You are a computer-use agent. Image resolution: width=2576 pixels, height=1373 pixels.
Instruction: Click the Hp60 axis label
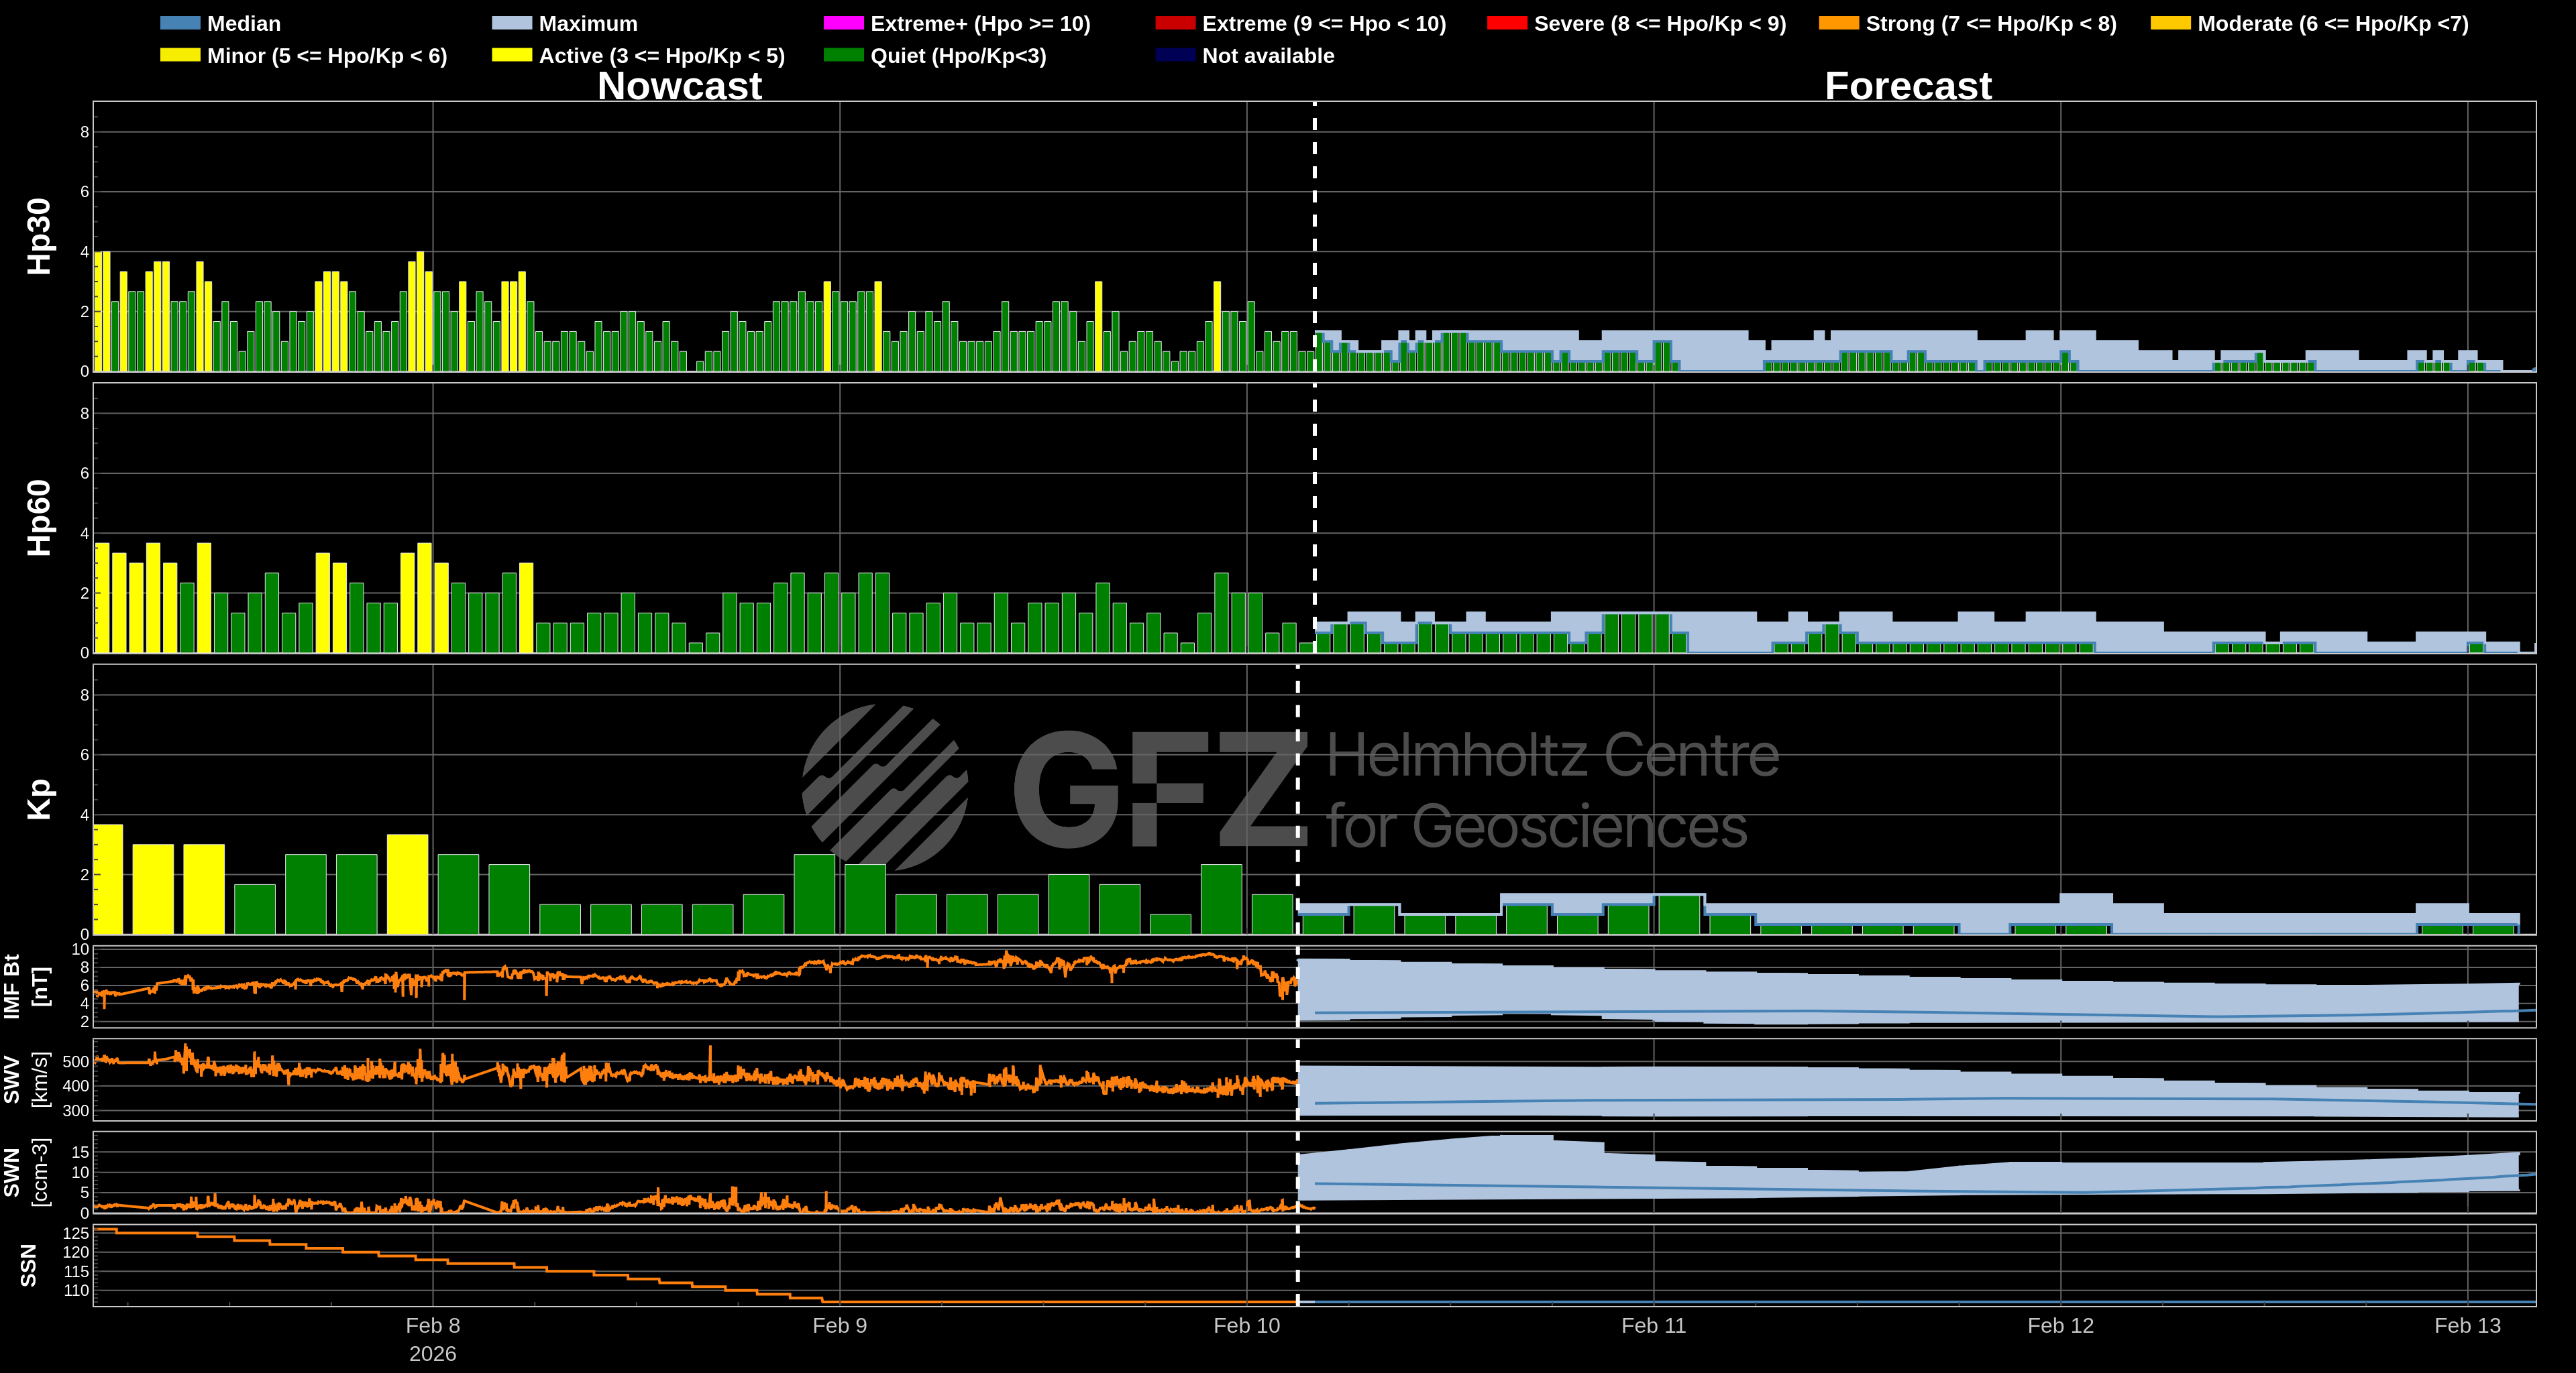pyautogui.click(x=39, y=518)
